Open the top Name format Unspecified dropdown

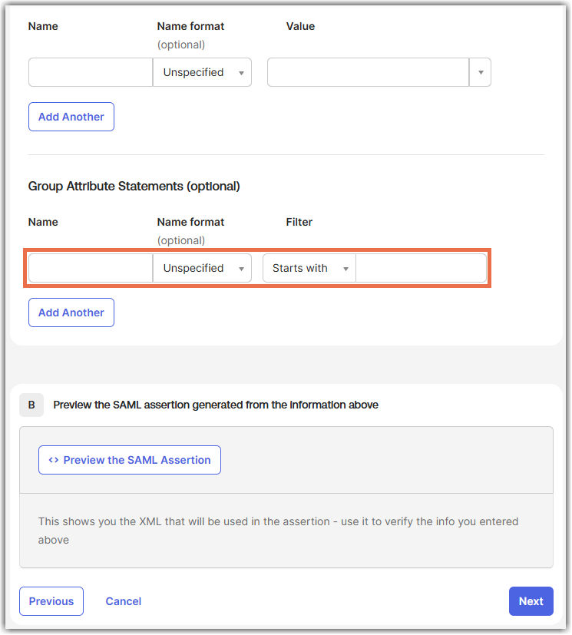(202, 72)
